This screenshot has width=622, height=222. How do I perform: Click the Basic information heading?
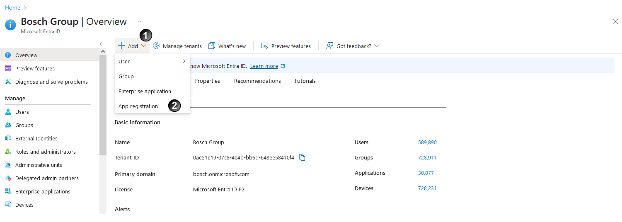[x=138, y=122]
